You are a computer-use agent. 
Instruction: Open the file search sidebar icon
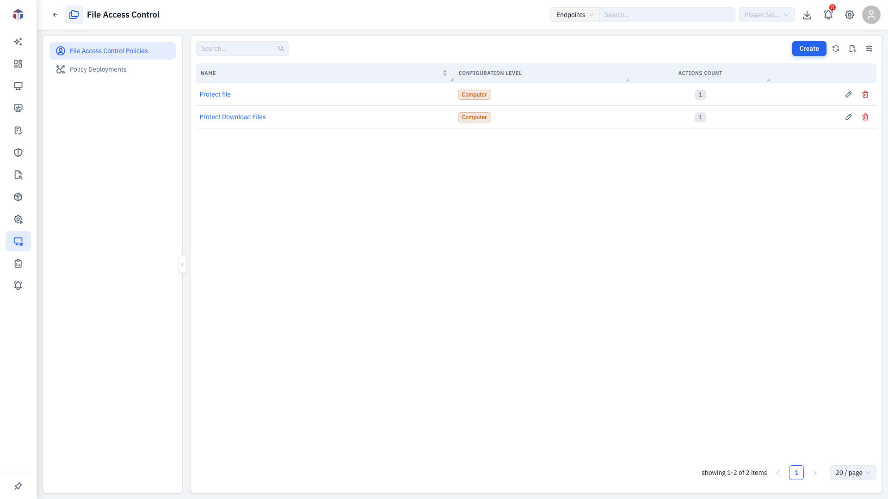18,175
